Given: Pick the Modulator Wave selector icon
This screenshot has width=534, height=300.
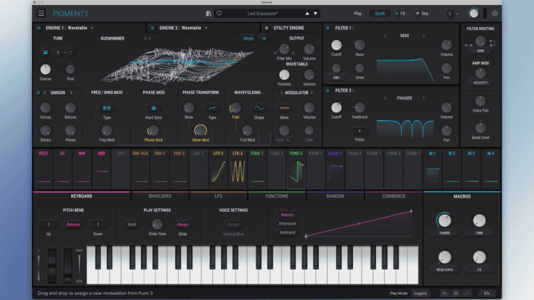Looking at the screenshot, I should pyautogui.click(x=284, y=108).
